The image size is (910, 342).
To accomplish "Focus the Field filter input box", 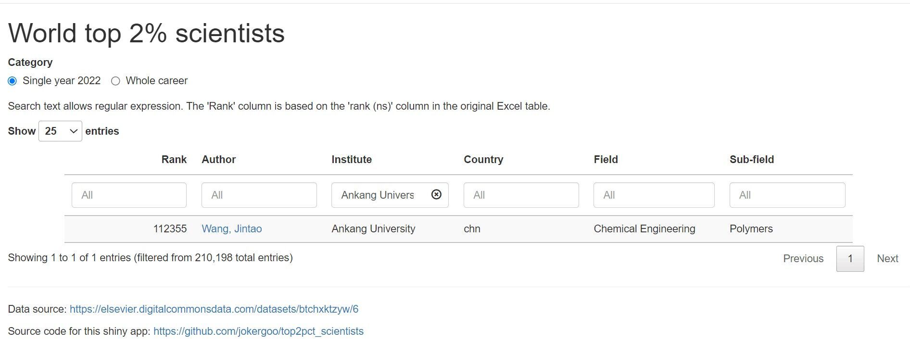I will [654, 195].
